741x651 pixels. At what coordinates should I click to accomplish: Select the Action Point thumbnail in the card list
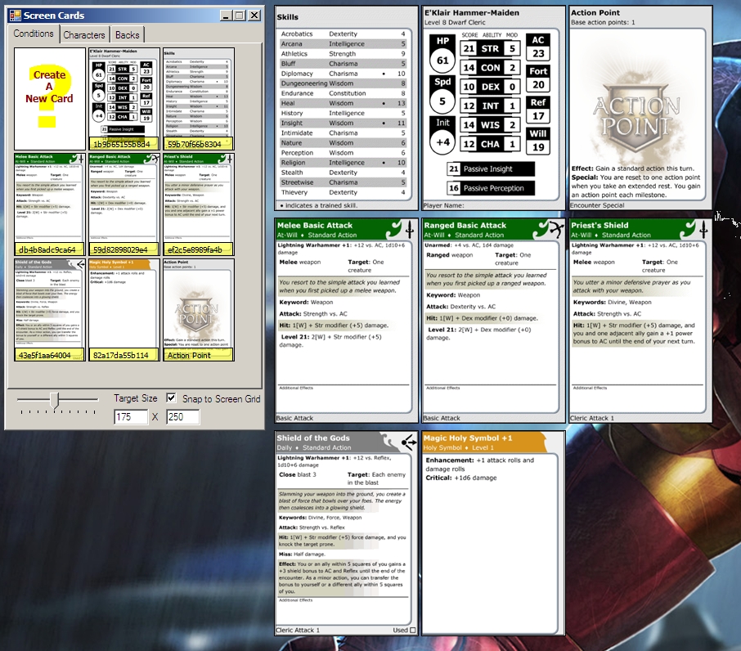[x=199, y=310]
